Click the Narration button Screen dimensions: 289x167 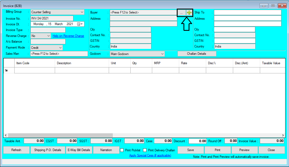[x=106, y=150]
